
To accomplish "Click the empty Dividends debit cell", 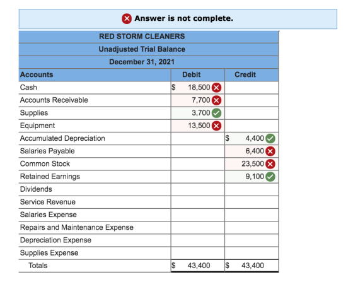I will coord(198,189).
